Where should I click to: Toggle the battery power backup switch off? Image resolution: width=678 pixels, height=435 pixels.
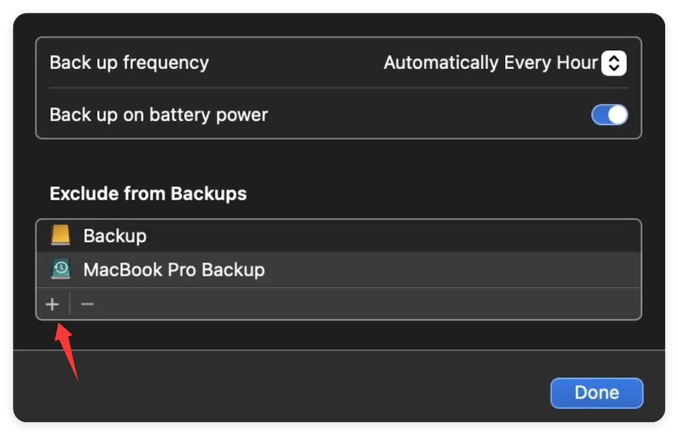tap(608, 115)
